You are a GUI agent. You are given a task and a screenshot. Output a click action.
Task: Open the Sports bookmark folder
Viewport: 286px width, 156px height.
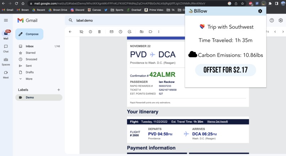tap(117, 10)
